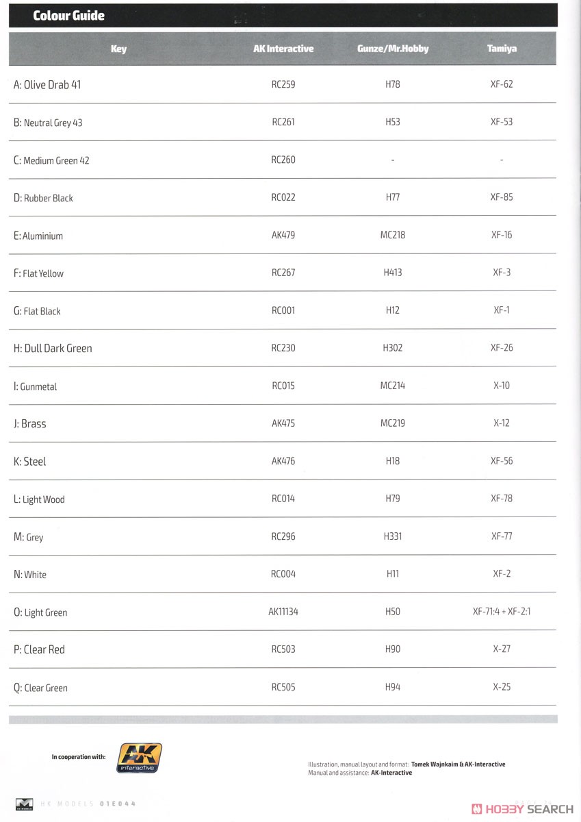The image size is (581, 822).
Task: Click the Hobby Search watermark logo
Action: click(x=522, y=808)
